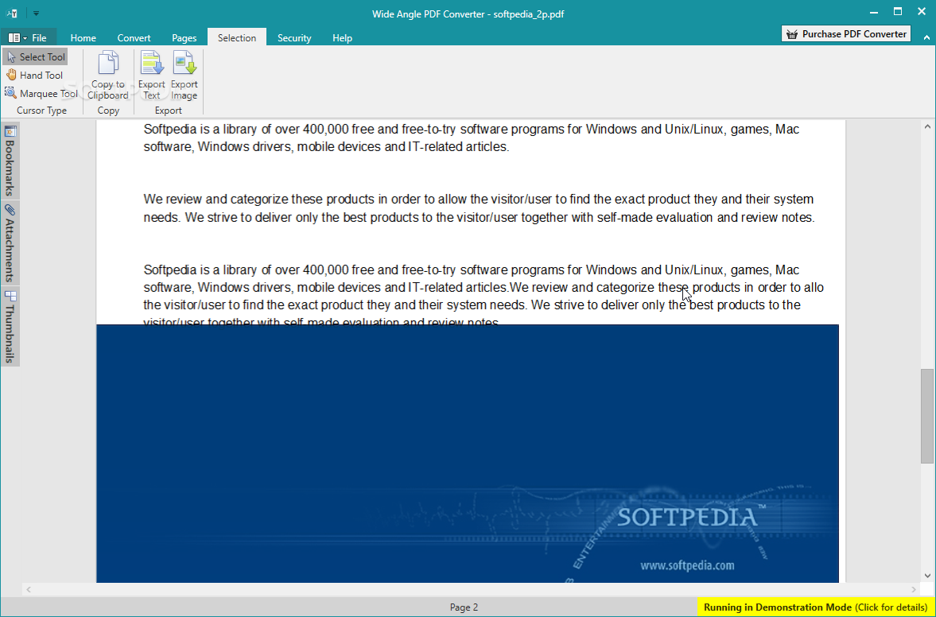Maximize the PDF Converter window

pos(898,12)
